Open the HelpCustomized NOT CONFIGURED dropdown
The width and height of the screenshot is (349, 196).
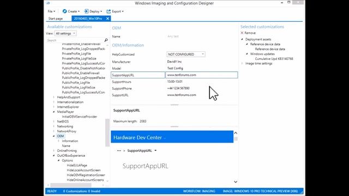(x=186, y=54)
